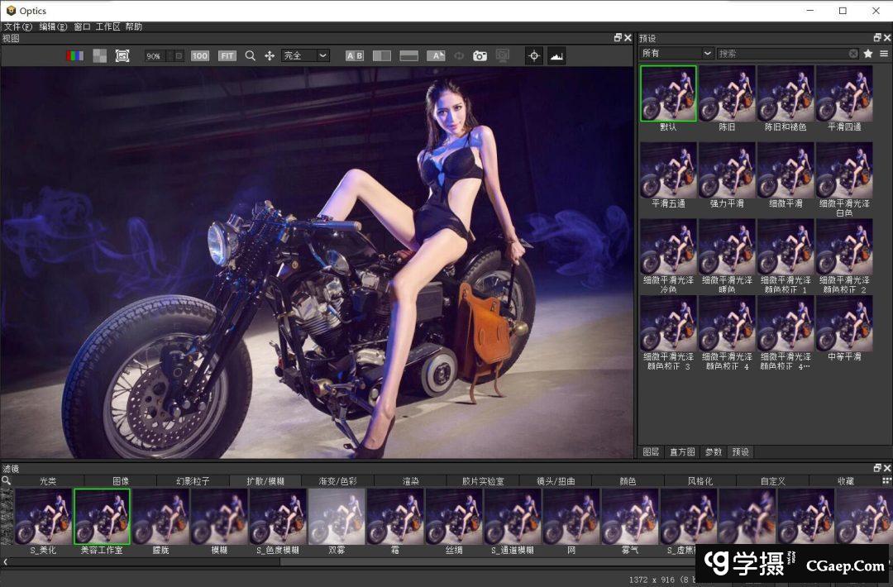Click the star favorites icon in presets
Viewport: 893px width, 587px height.
(868, 53)
